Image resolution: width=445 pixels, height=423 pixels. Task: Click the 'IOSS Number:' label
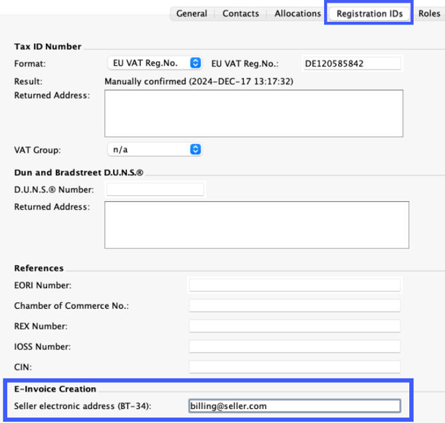click(x=43, y=347)
